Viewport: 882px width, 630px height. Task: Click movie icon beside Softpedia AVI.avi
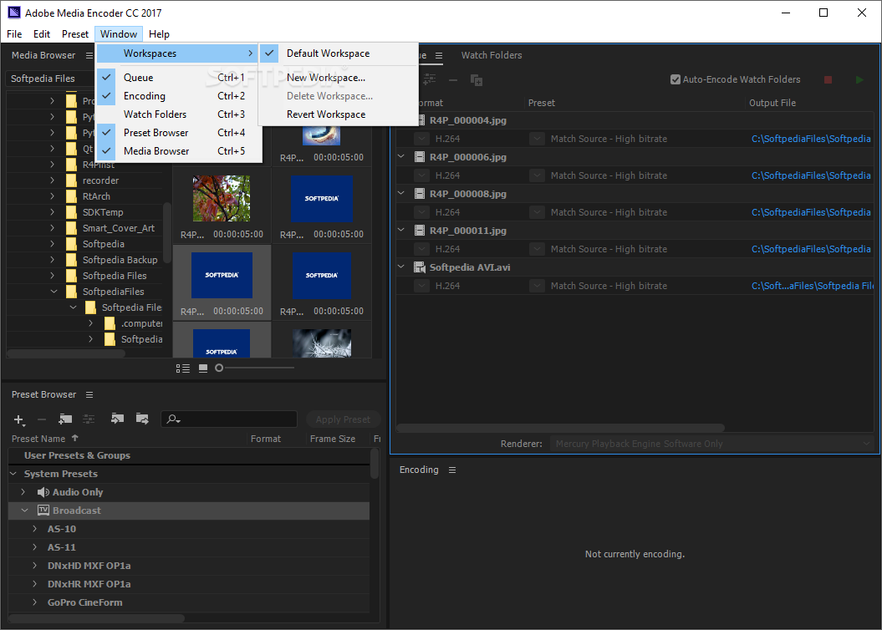[x=419, y=267]
